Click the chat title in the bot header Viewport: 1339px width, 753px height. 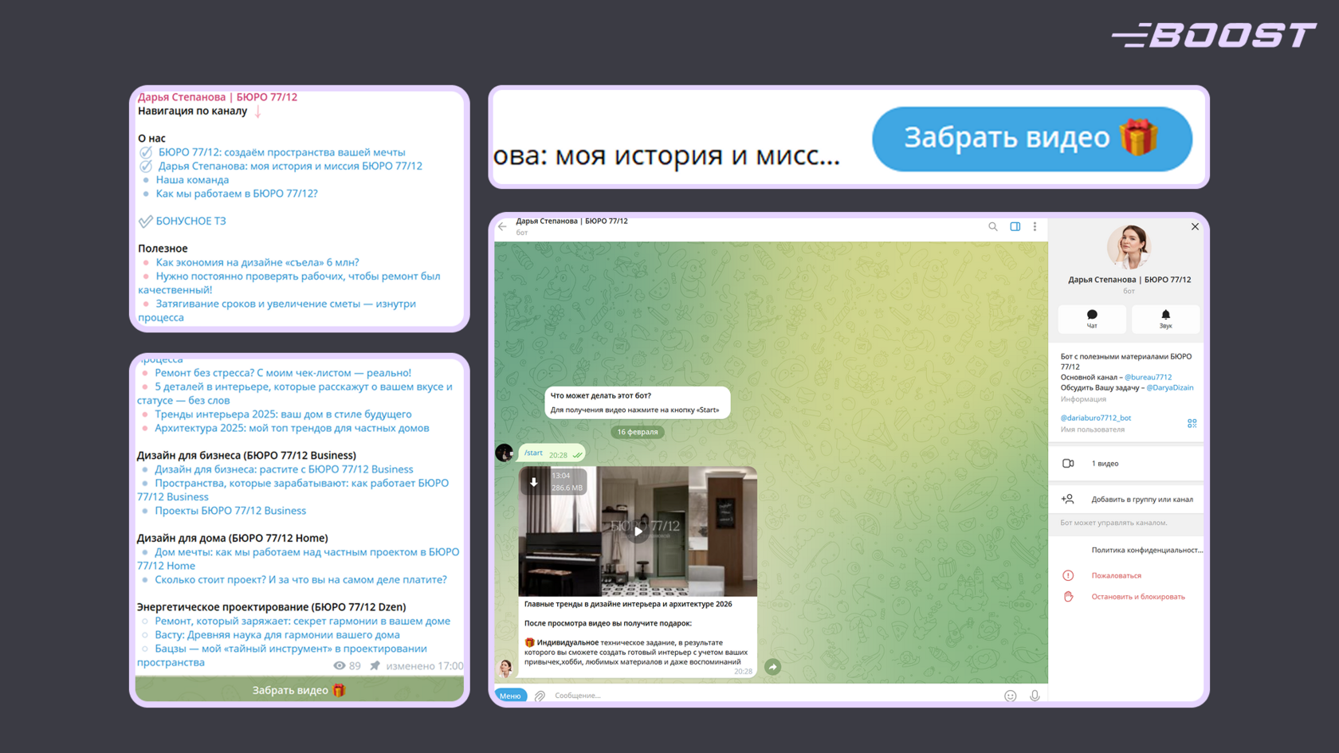pyautogui.click(x=571, y=222)
